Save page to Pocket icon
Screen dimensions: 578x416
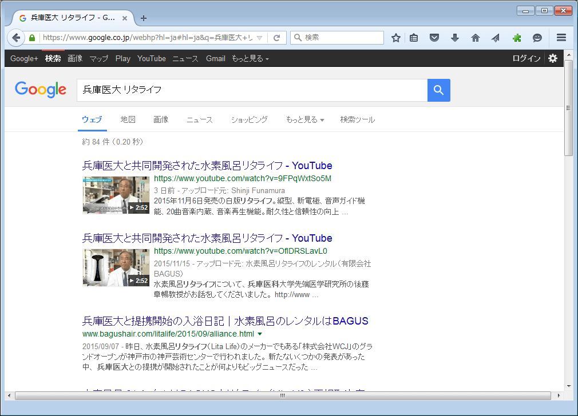pos(434,38)
